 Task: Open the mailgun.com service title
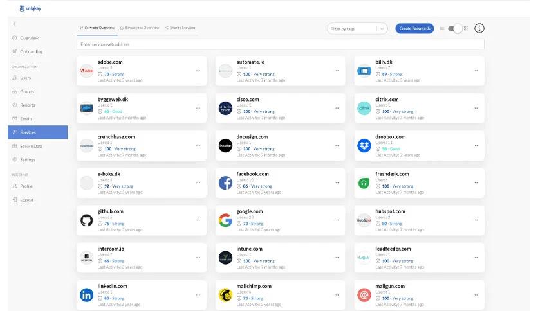[x=390, y=286]
